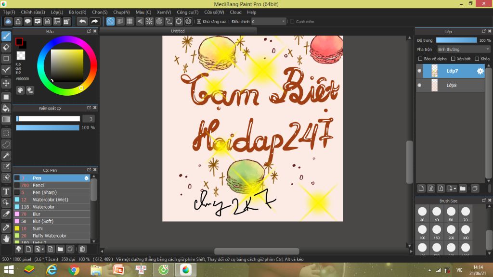The width and height of the screenshot is (493, 277).
Task: Add layer folder in layer panel
Action: (463, 189)
